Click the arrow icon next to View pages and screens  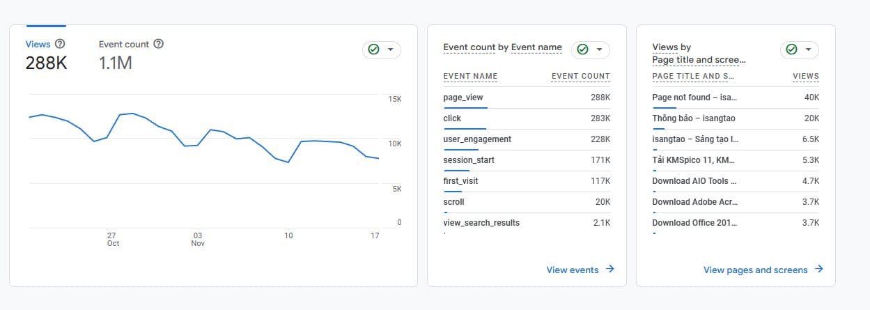(x=819, y=269)
